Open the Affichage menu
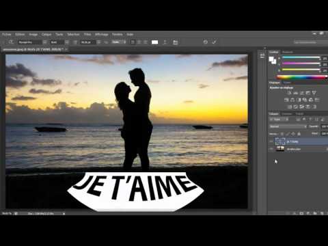 [102, 34]
